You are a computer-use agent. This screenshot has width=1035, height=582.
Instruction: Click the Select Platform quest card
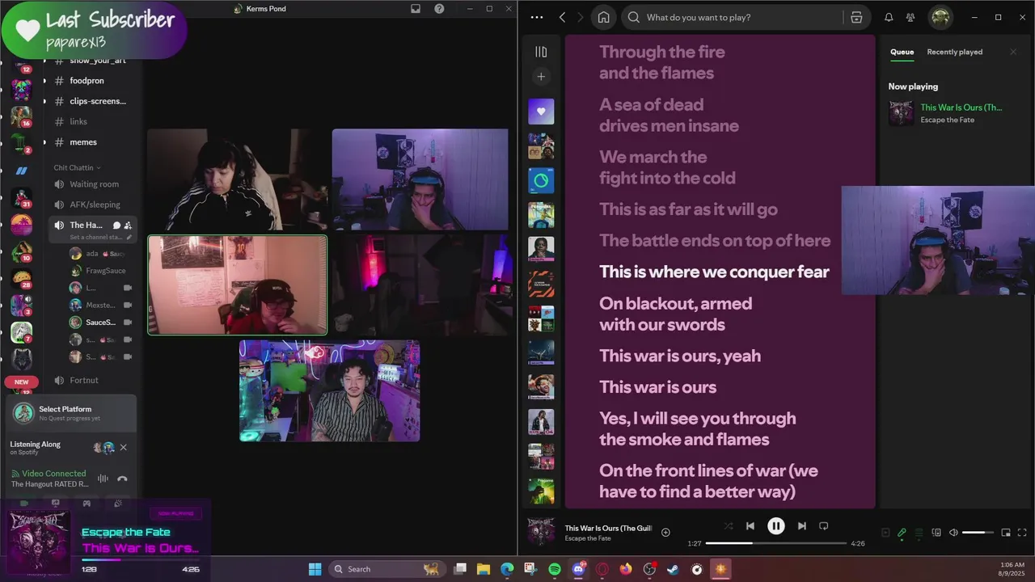coord(71,413)
